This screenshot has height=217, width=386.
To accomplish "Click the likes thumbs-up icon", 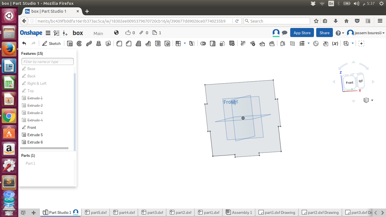I will (x=128, y=32).
